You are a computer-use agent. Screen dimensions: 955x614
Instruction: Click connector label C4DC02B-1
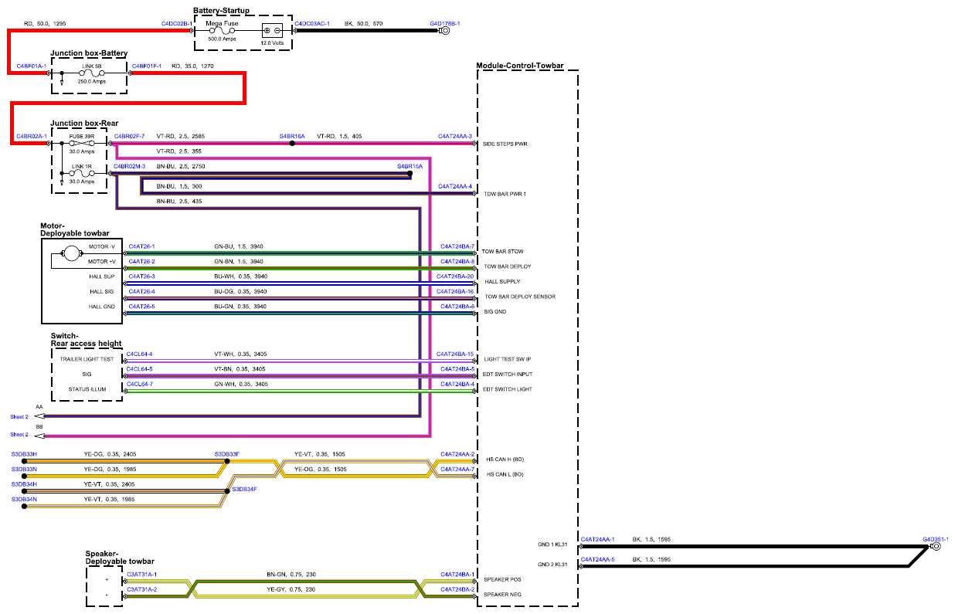pyautogui.click(x=176, y=24)
